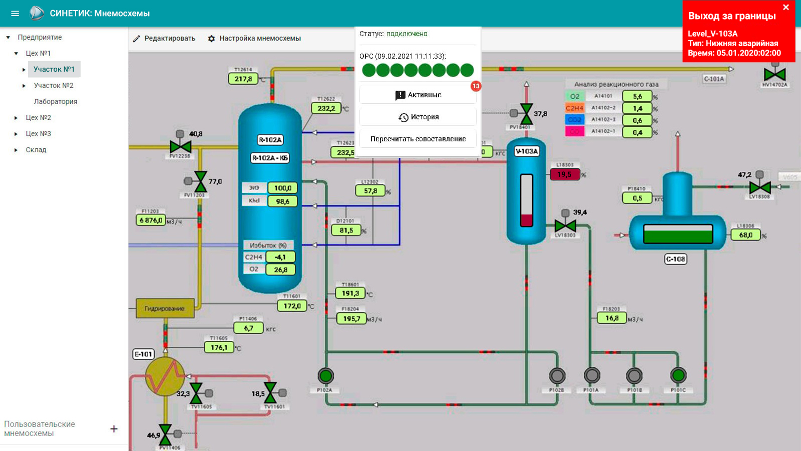Collapse the Предприятие tree node
The image size is (801, 451).
[x=8, y=38]
